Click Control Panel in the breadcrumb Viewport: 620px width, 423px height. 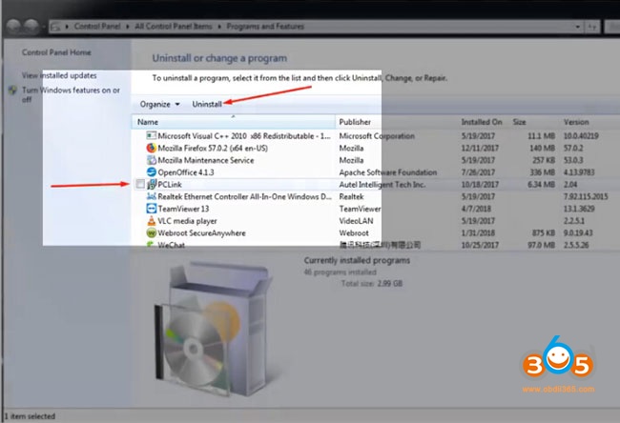coord(97,27)
